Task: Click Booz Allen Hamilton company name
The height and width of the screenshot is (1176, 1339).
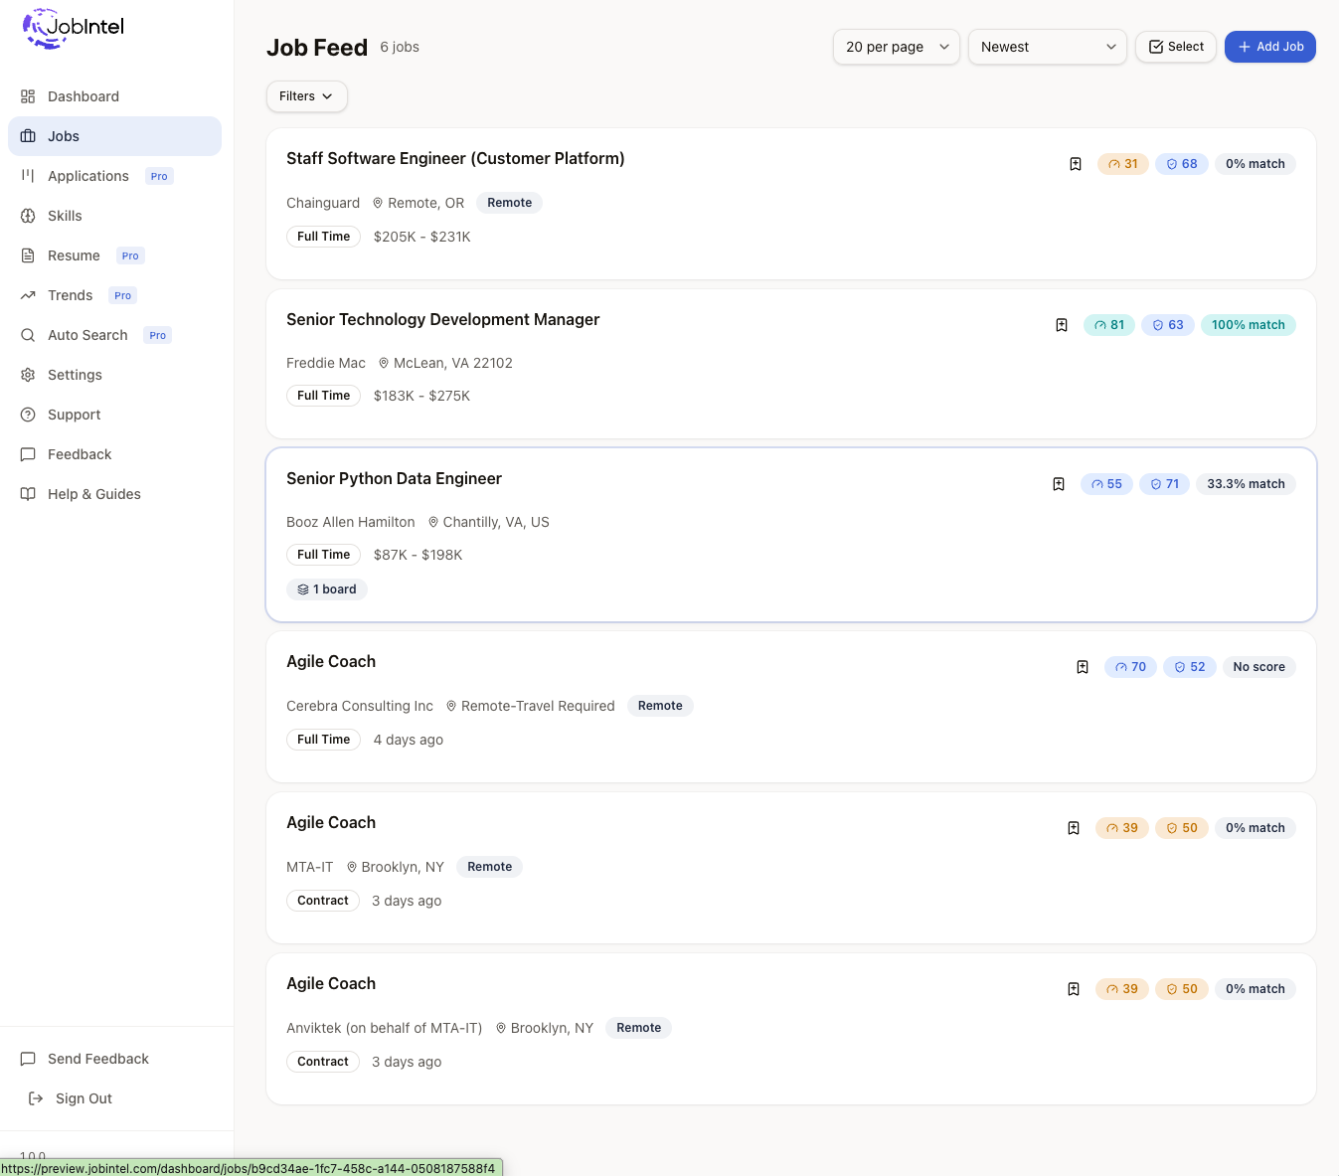Action: pos(351,523)
